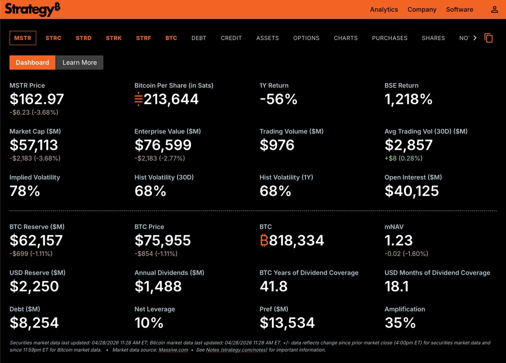Open the Software menu
Screen dimensions: 506x363
pyautogui.click(x=460, y=9)
